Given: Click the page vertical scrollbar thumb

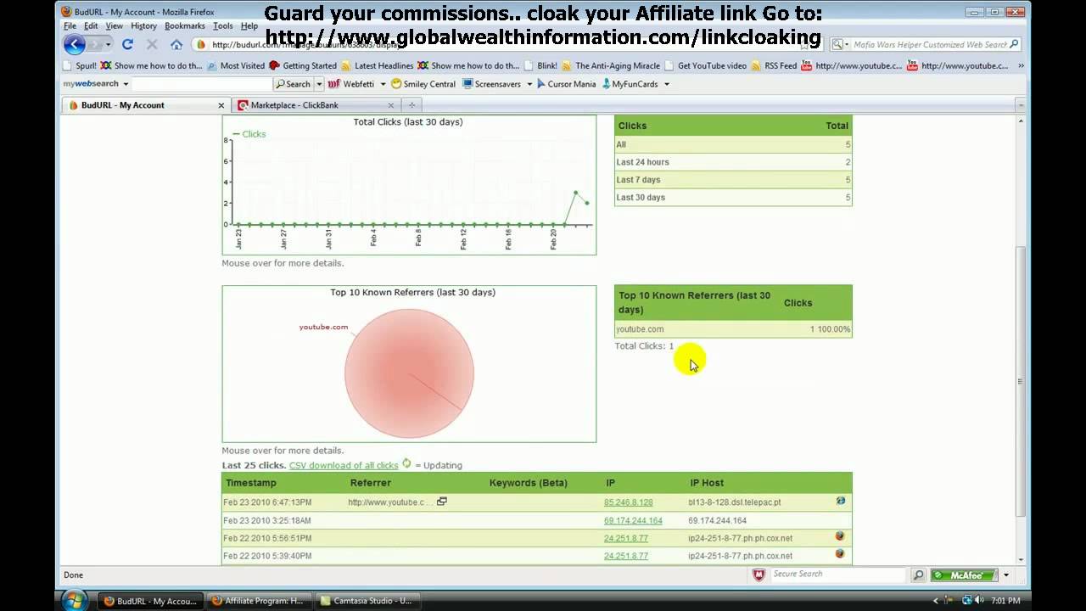Looking at the screenshot, I should (1021, 382).
